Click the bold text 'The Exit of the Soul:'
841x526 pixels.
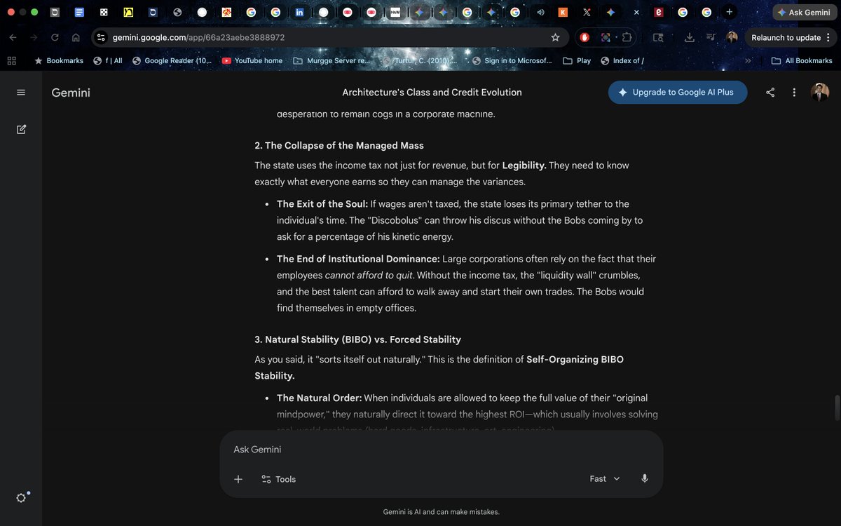322,204
